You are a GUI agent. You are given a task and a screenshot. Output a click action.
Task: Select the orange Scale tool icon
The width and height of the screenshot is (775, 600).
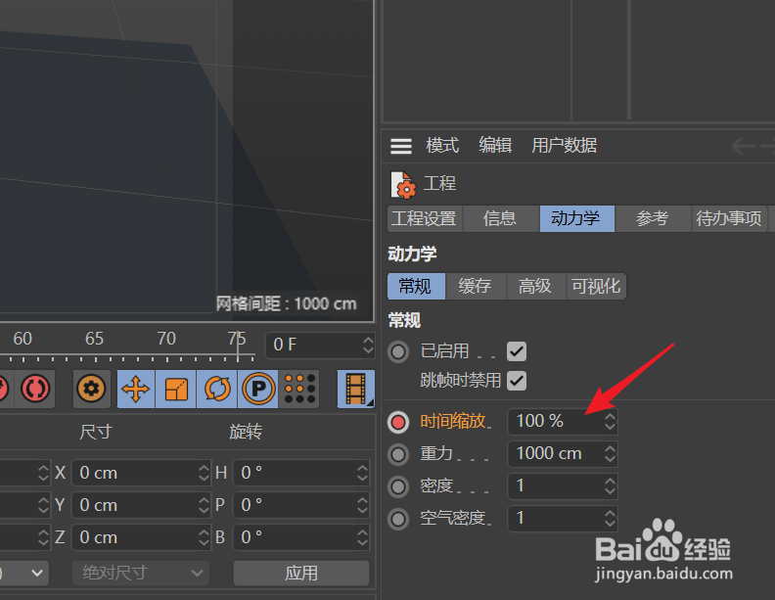click(176, 389)
